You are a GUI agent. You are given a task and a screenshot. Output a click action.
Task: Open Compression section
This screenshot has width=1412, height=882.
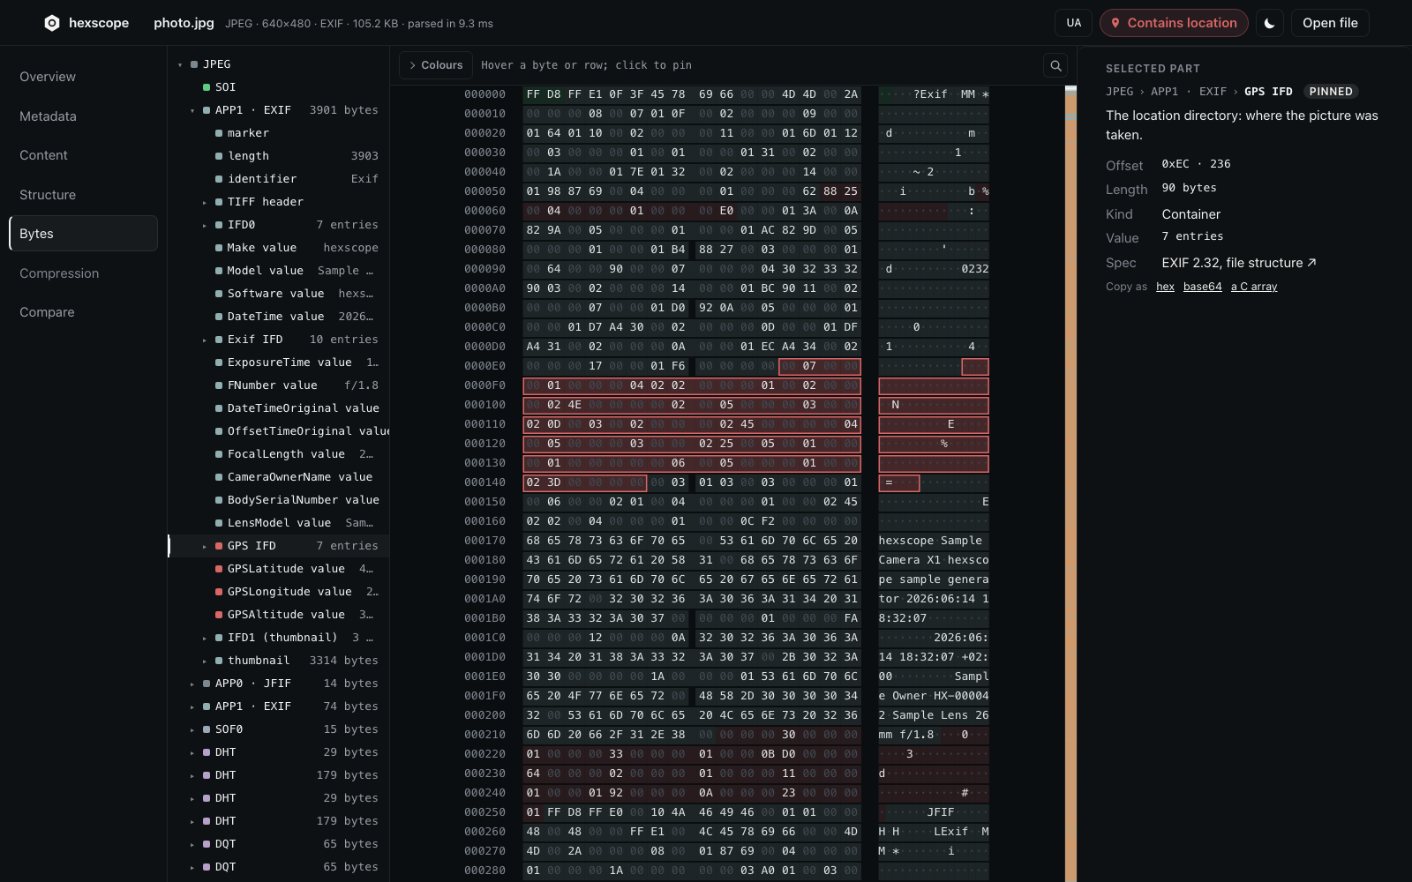(83, 273)
